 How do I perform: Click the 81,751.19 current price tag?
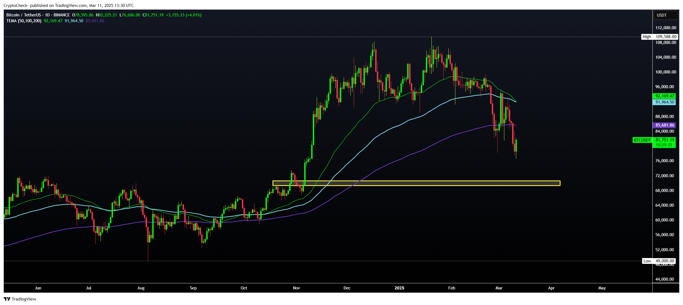(664, 140)
